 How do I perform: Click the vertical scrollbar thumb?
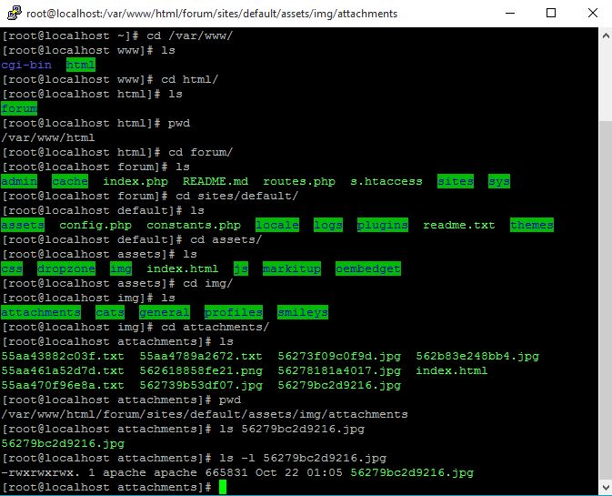(606, 300)
